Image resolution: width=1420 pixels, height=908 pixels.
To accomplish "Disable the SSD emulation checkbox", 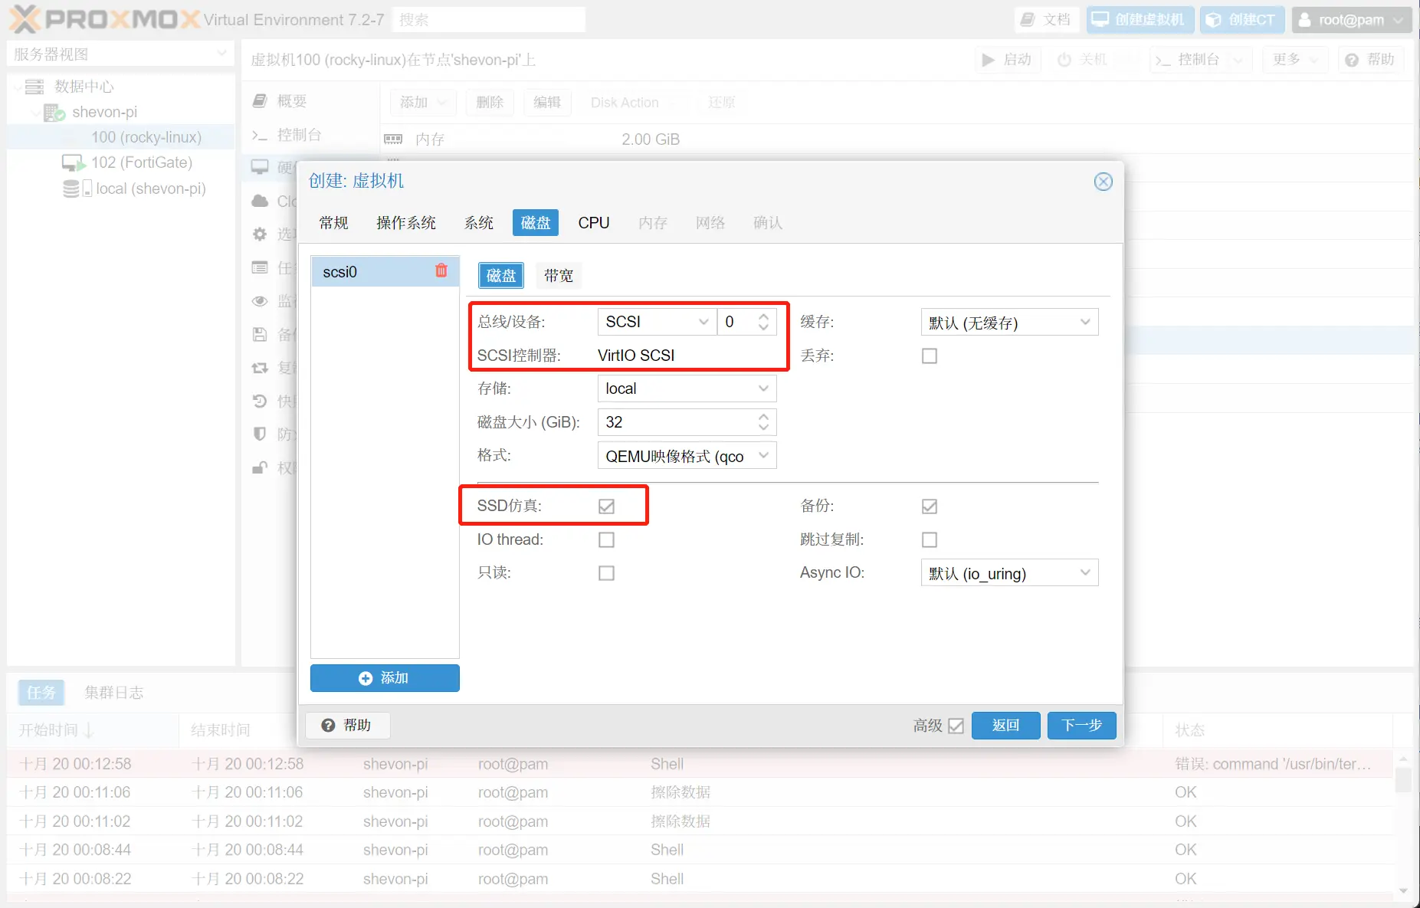I will tap(606, 506).
